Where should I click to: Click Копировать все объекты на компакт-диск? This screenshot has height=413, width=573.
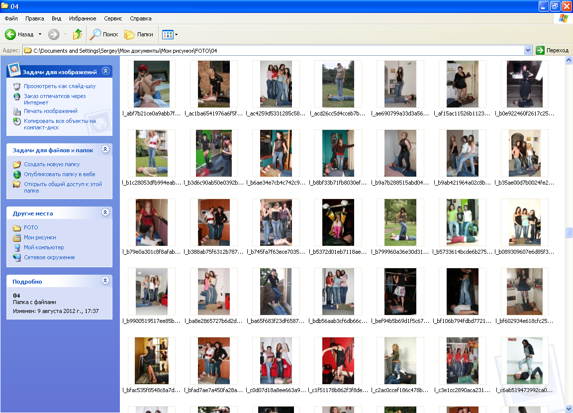pos(60,124)
